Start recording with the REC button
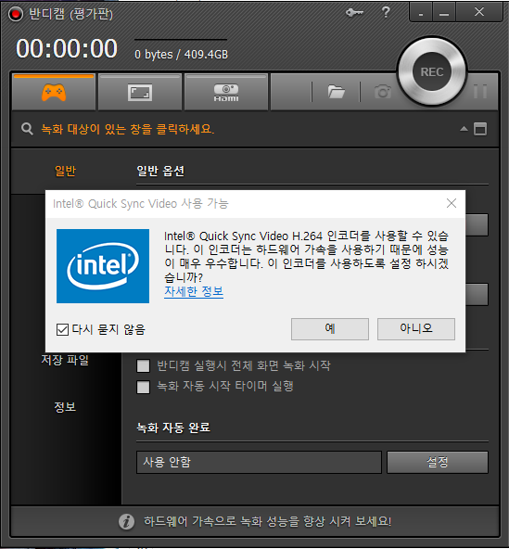 tap(432, 71)
